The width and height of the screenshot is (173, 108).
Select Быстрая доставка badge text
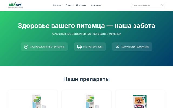point(93,47)
